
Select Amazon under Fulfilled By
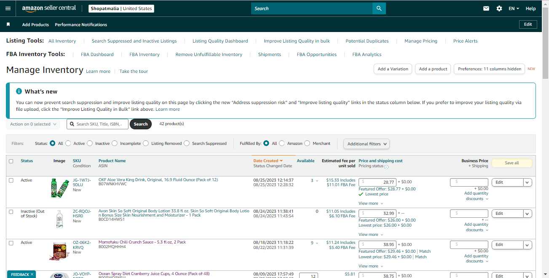click(282, 143)
